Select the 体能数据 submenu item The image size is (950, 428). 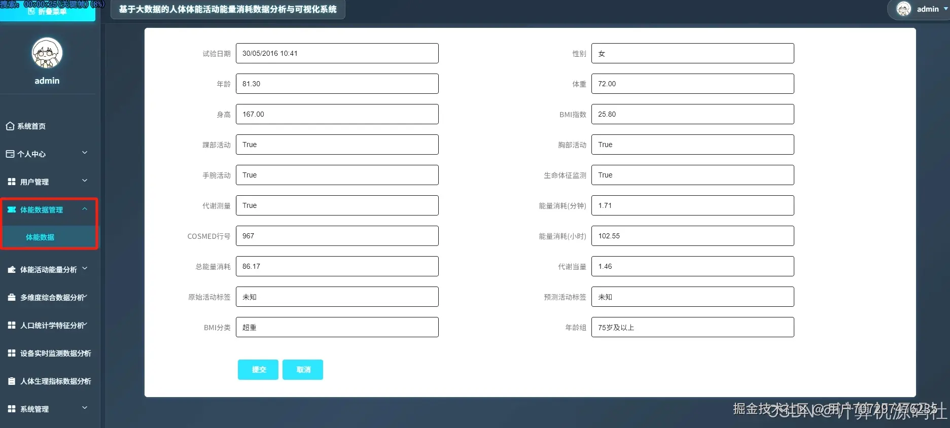pyautogui.click(x=49, y=237)
